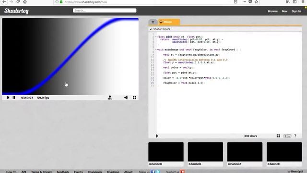Viewport: 307px width, 173px height.
Task: Toggle fullscreen code editor icon
Action: tap(278, 136)
